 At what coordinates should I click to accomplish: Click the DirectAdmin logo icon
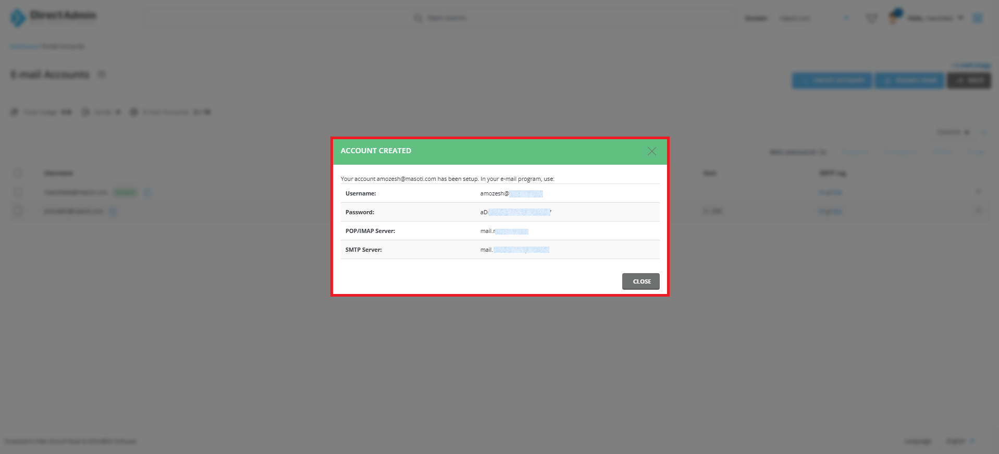(18, 18)
